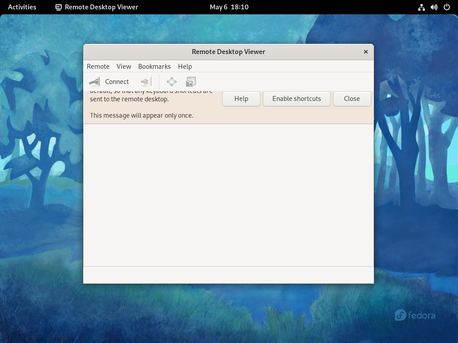This screenshot has width=458, height=343.
Task: Toggle fullscreen with the arrows icon
Action: [x=172, y=82]
